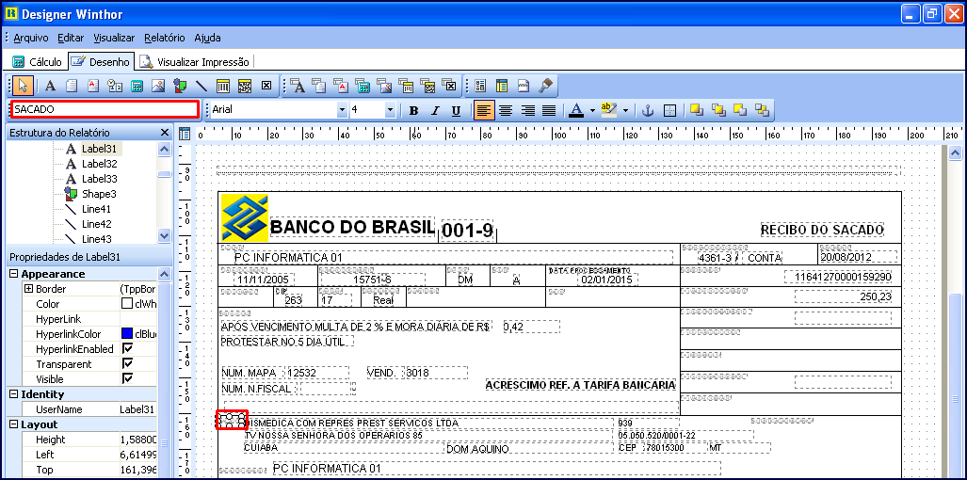The width and height of the screenshot is (967, 480).
Task: Click the blue HyperlinkColor swatch
Action: [128, 334]
